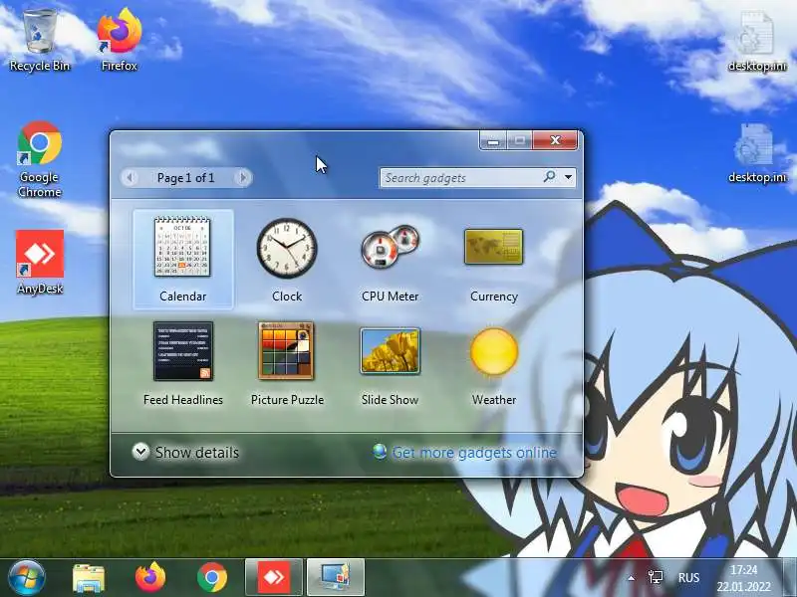Select the top desktop.ini file icon
Screen dimensions: 797x597
[757, 42]
